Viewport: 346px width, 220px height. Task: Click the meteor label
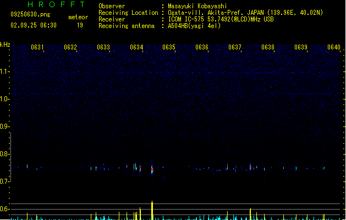click(x=78, y=17)
